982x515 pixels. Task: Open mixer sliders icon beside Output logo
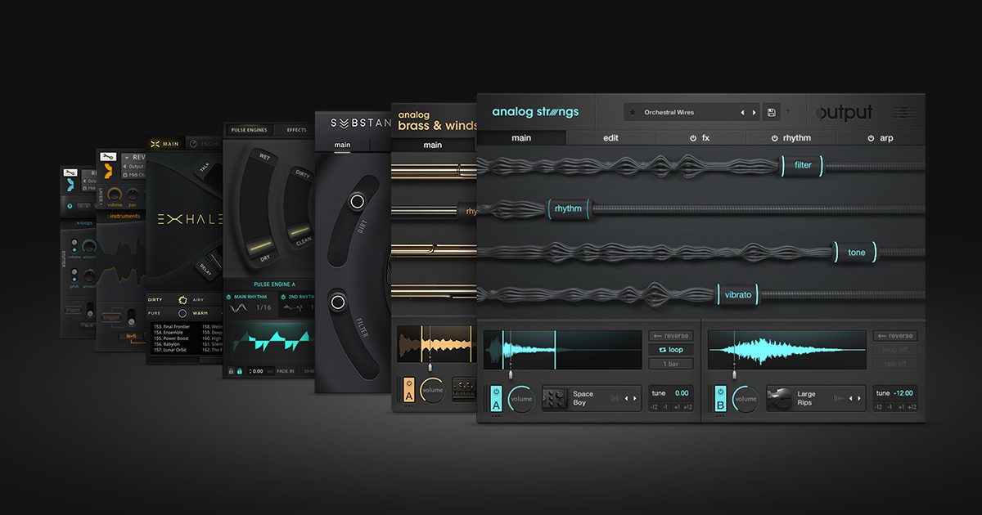tap(904, 112)
